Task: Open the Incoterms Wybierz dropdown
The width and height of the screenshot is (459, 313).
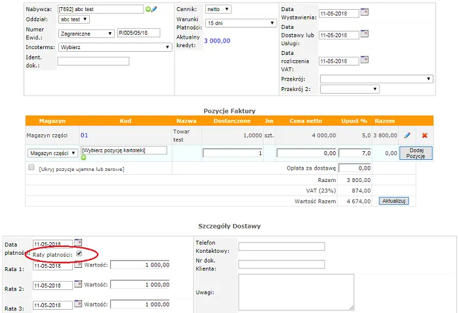Action: tap(114, 47)
